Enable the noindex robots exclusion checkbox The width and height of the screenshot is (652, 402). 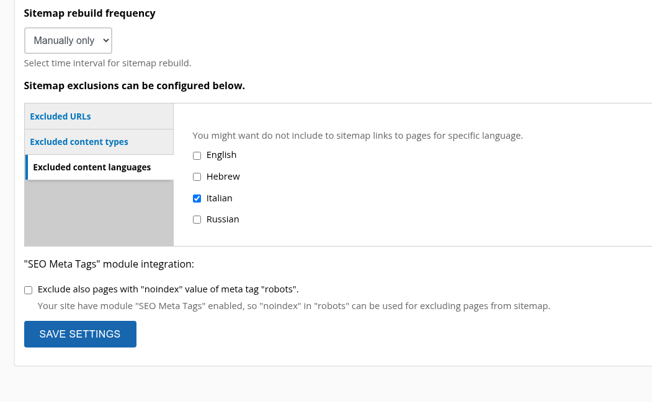(29, 291)
